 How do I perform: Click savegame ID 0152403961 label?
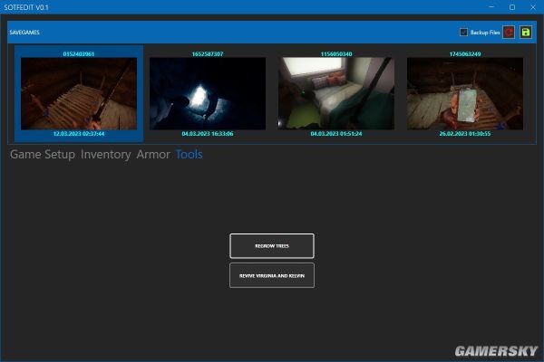[79, 53]
